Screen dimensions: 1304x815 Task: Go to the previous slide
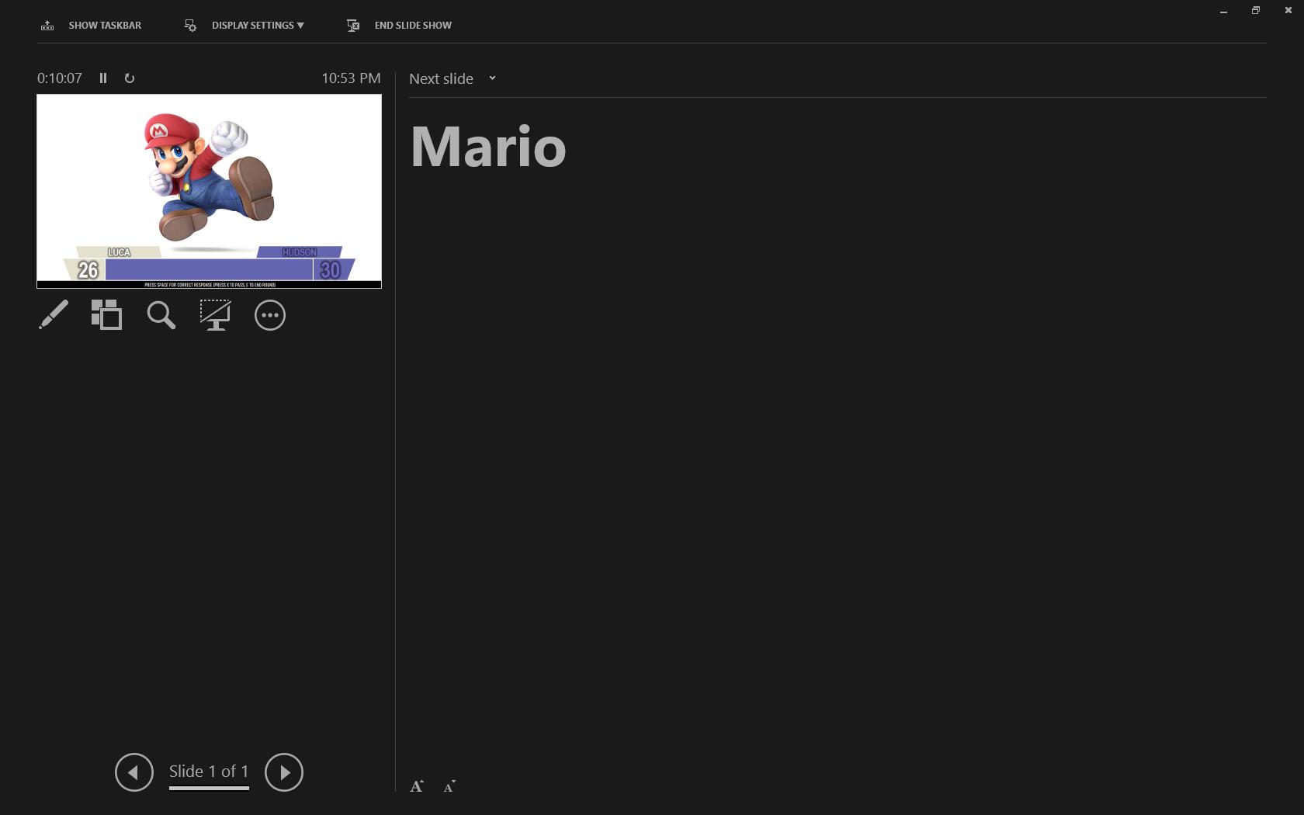134,772
